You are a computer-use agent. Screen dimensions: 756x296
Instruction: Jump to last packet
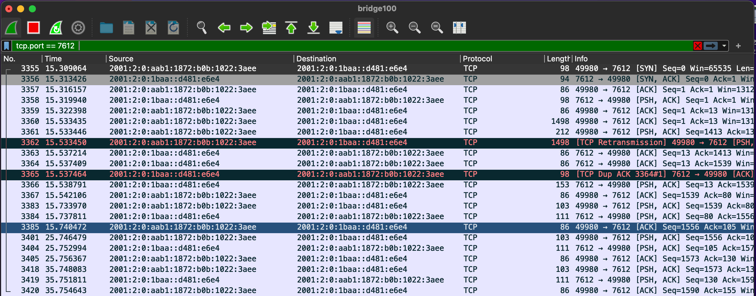point(314,28)
